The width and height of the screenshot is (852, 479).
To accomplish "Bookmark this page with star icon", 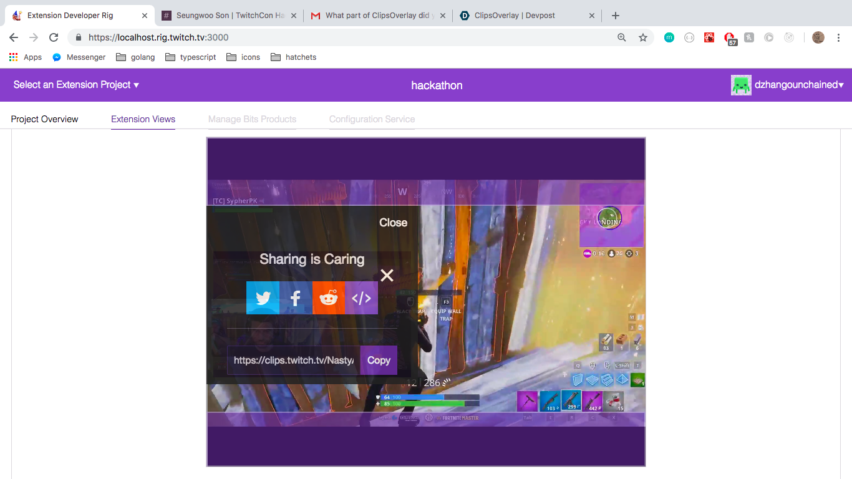I will tap(643, 37).
